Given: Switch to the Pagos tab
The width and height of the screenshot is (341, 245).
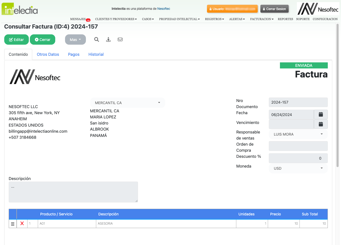Looking at the screenshot, I should [x=73, y=54].
